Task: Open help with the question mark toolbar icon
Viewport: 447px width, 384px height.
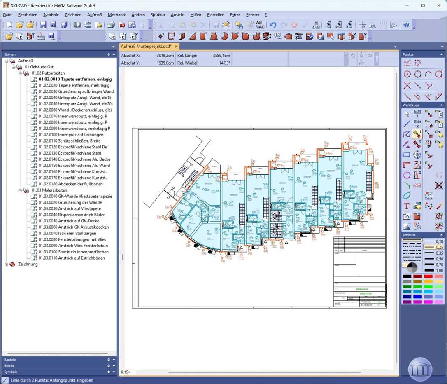Action: tap(406, 25)
